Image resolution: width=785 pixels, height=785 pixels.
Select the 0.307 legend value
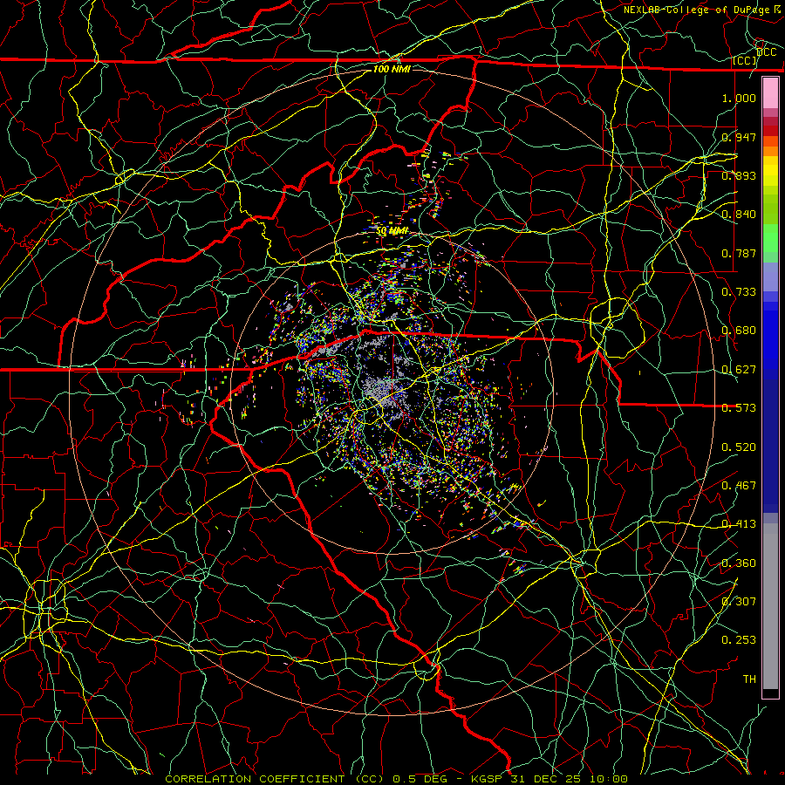pos(739,601)
